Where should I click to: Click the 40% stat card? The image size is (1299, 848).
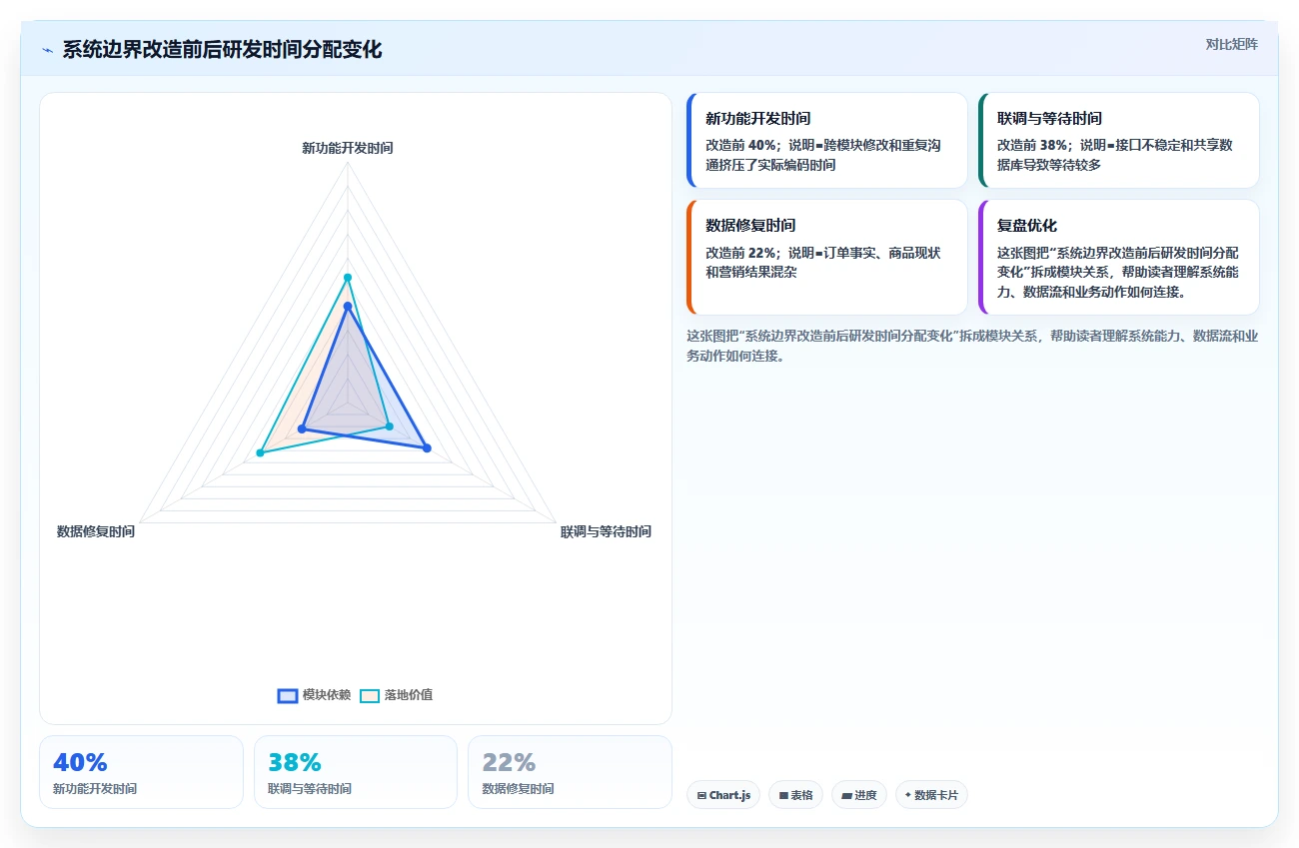click(x=141, y=772)
